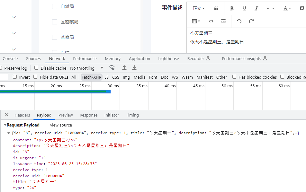Viewport: 306px width, 192px height.
Task: Filter requests by Manifest
Action: 204,77
